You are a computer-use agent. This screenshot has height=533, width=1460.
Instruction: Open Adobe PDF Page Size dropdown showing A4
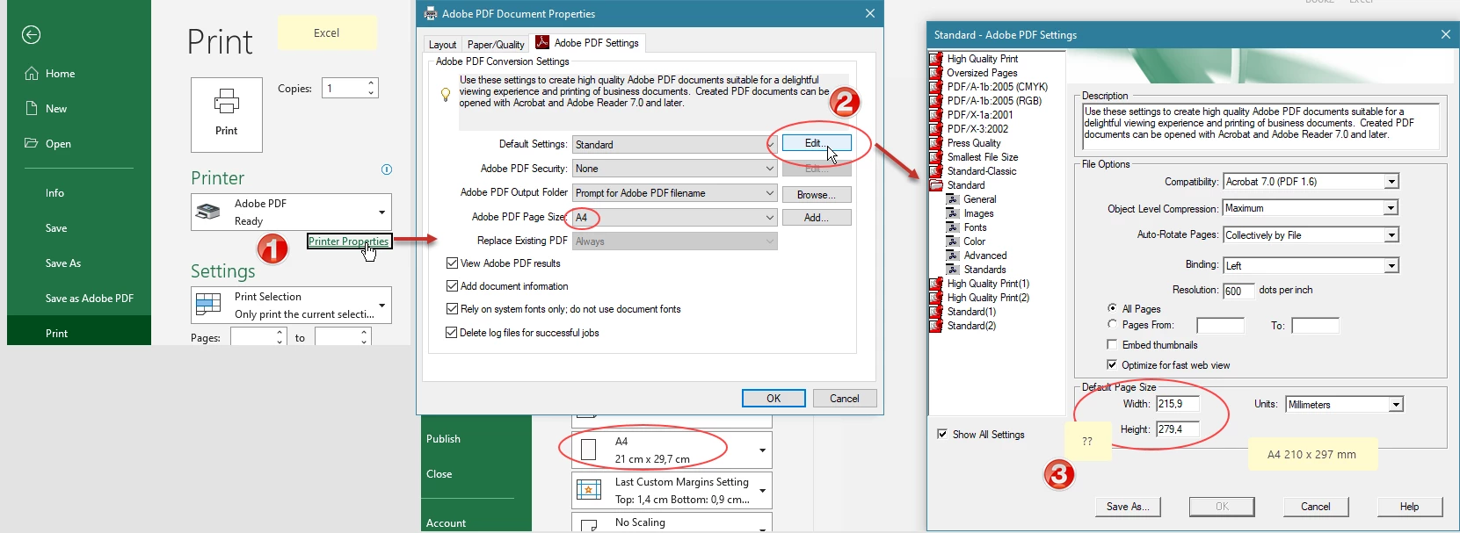674,218
